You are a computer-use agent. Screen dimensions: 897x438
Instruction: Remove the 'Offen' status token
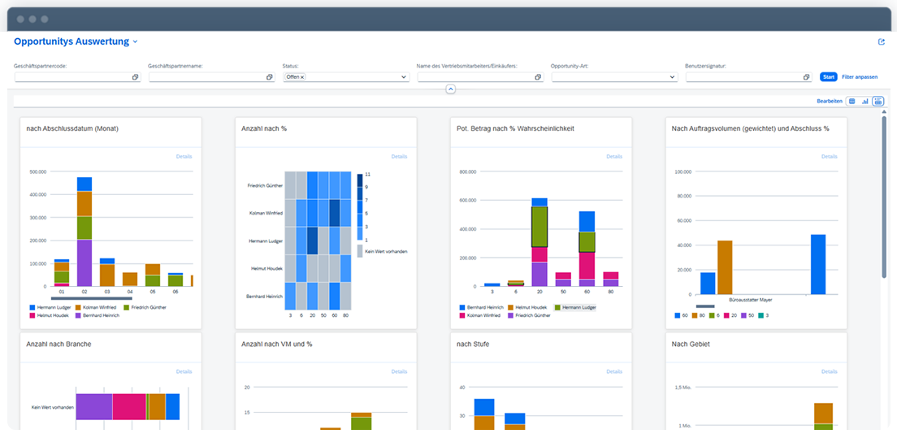click(302, 77)
